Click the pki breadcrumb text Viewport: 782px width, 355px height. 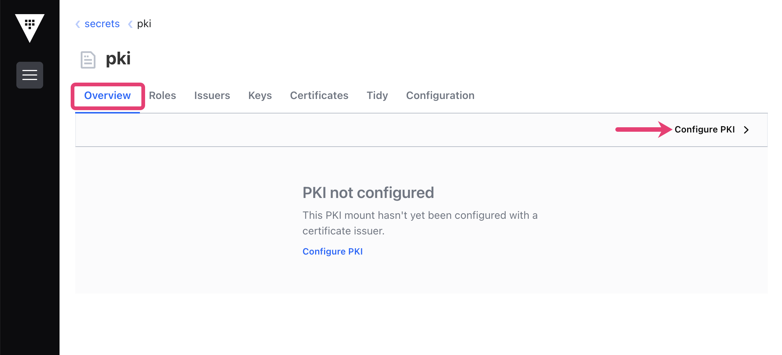click(144, 24)
